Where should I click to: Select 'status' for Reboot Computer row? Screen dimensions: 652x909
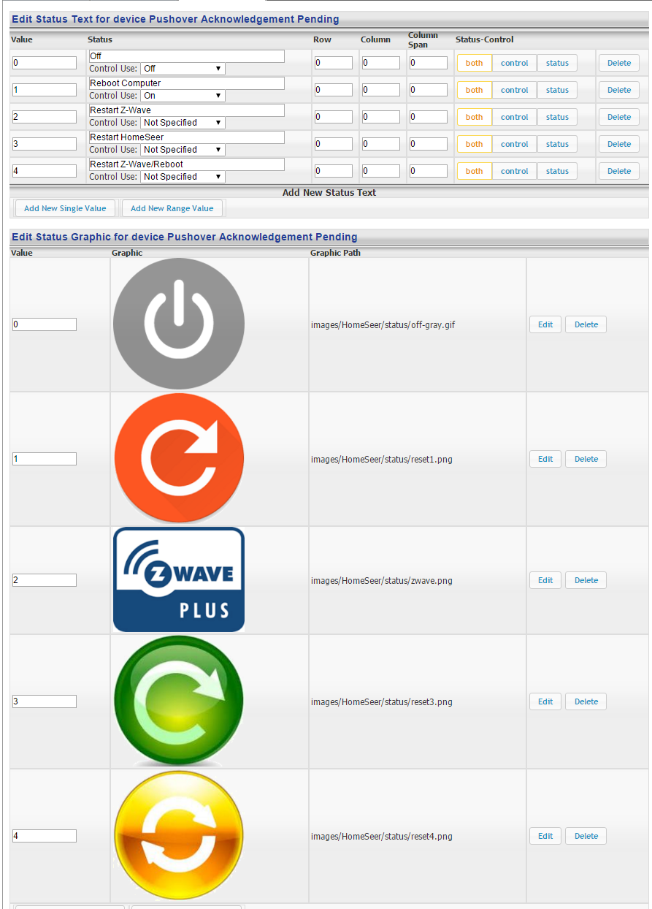[557, 90]
